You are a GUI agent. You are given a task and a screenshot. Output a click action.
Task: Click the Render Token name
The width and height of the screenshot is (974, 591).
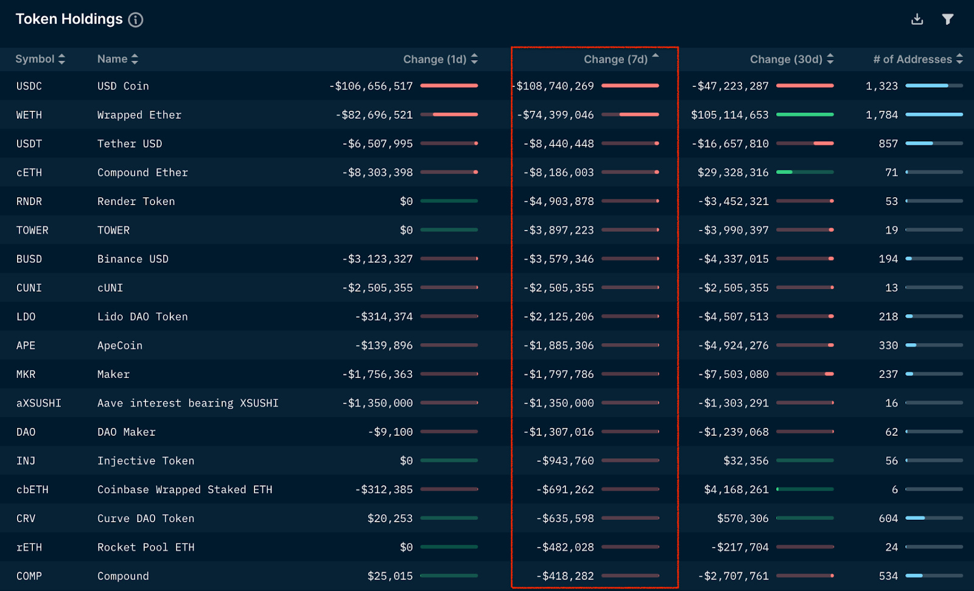click(x=136, y=201)
